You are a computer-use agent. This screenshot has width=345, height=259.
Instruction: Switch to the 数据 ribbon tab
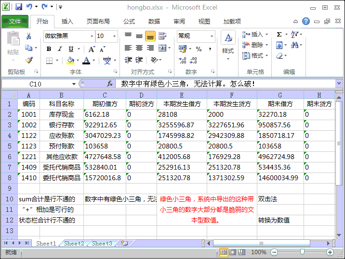click(x=154, y=21)
